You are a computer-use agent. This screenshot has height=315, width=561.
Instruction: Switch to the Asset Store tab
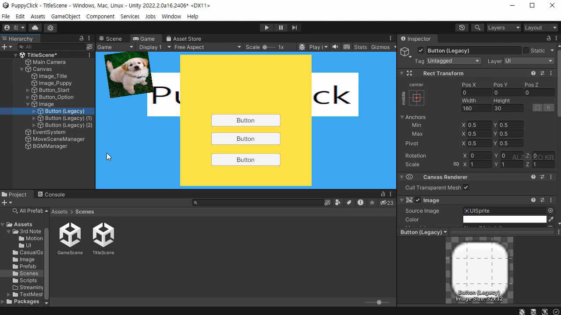(x=183, y=38)
